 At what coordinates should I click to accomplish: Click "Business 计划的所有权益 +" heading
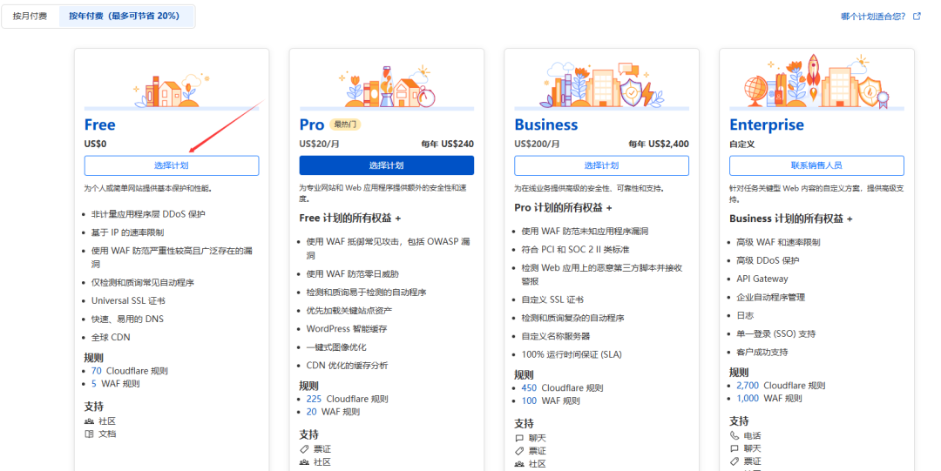coord(791,219)
